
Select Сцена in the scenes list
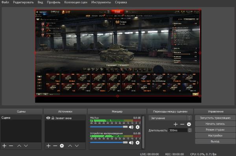[21, 118]
